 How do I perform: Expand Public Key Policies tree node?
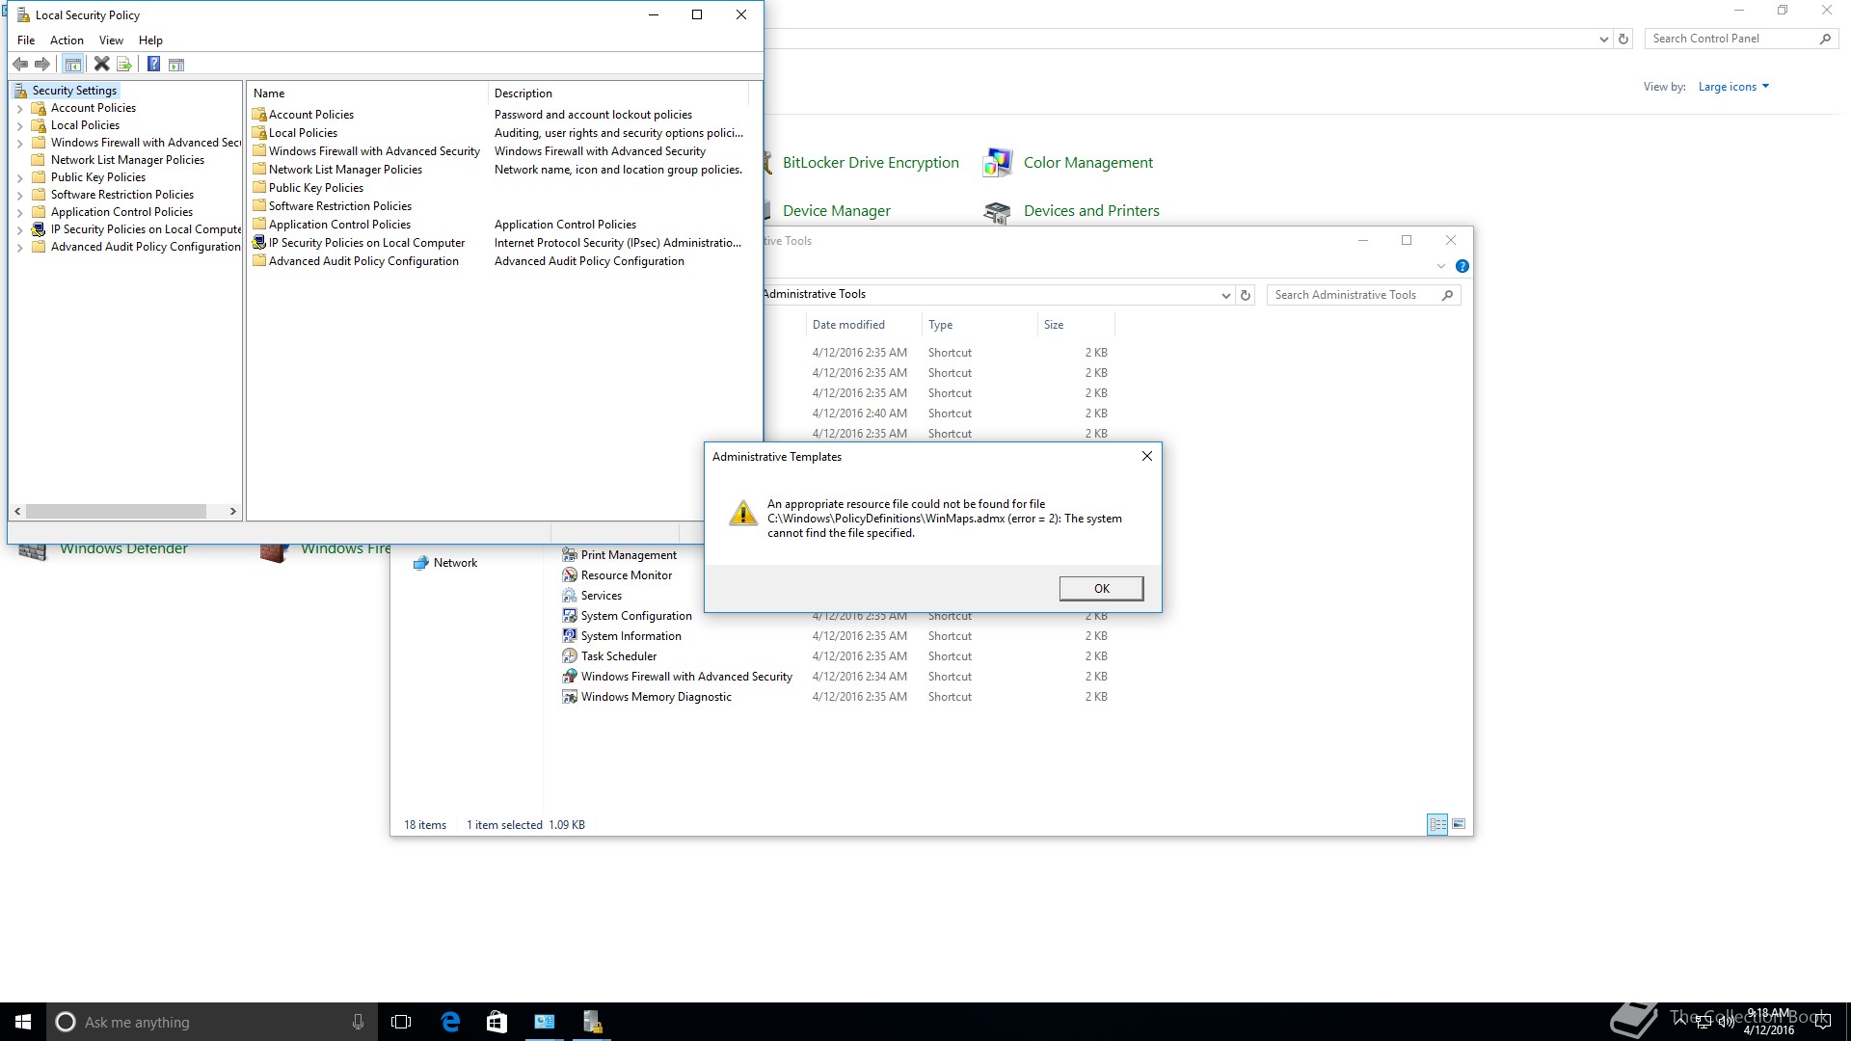pos(19,178)
